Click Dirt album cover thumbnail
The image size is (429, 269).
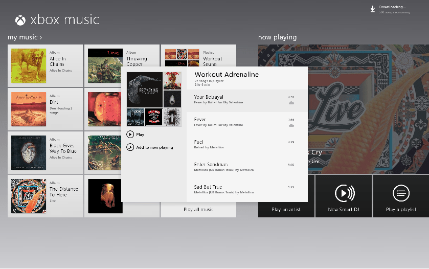[29, 109]
